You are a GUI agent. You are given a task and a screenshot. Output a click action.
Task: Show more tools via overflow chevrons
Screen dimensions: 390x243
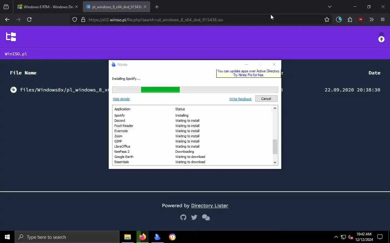(x=371, y=19)
